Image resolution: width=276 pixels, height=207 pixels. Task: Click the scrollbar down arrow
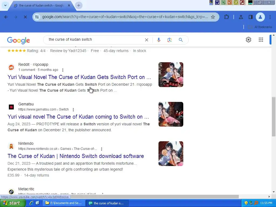(274, 192)
